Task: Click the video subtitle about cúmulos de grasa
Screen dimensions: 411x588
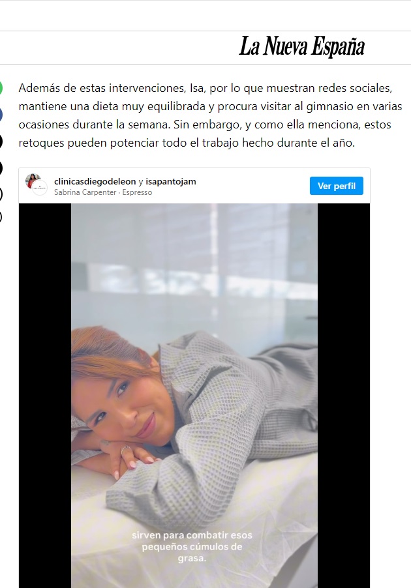Action: [192, 546]
